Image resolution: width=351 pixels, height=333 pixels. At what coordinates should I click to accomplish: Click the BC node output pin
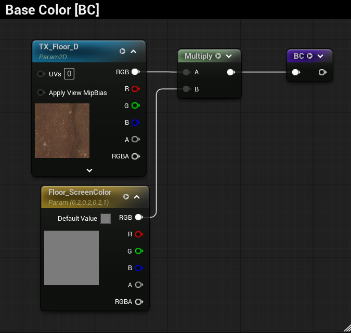(322, 72)
